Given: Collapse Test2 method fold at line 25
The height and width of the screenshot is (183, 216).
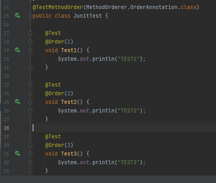Looking at the screenshot, I should tap(30, 102).
